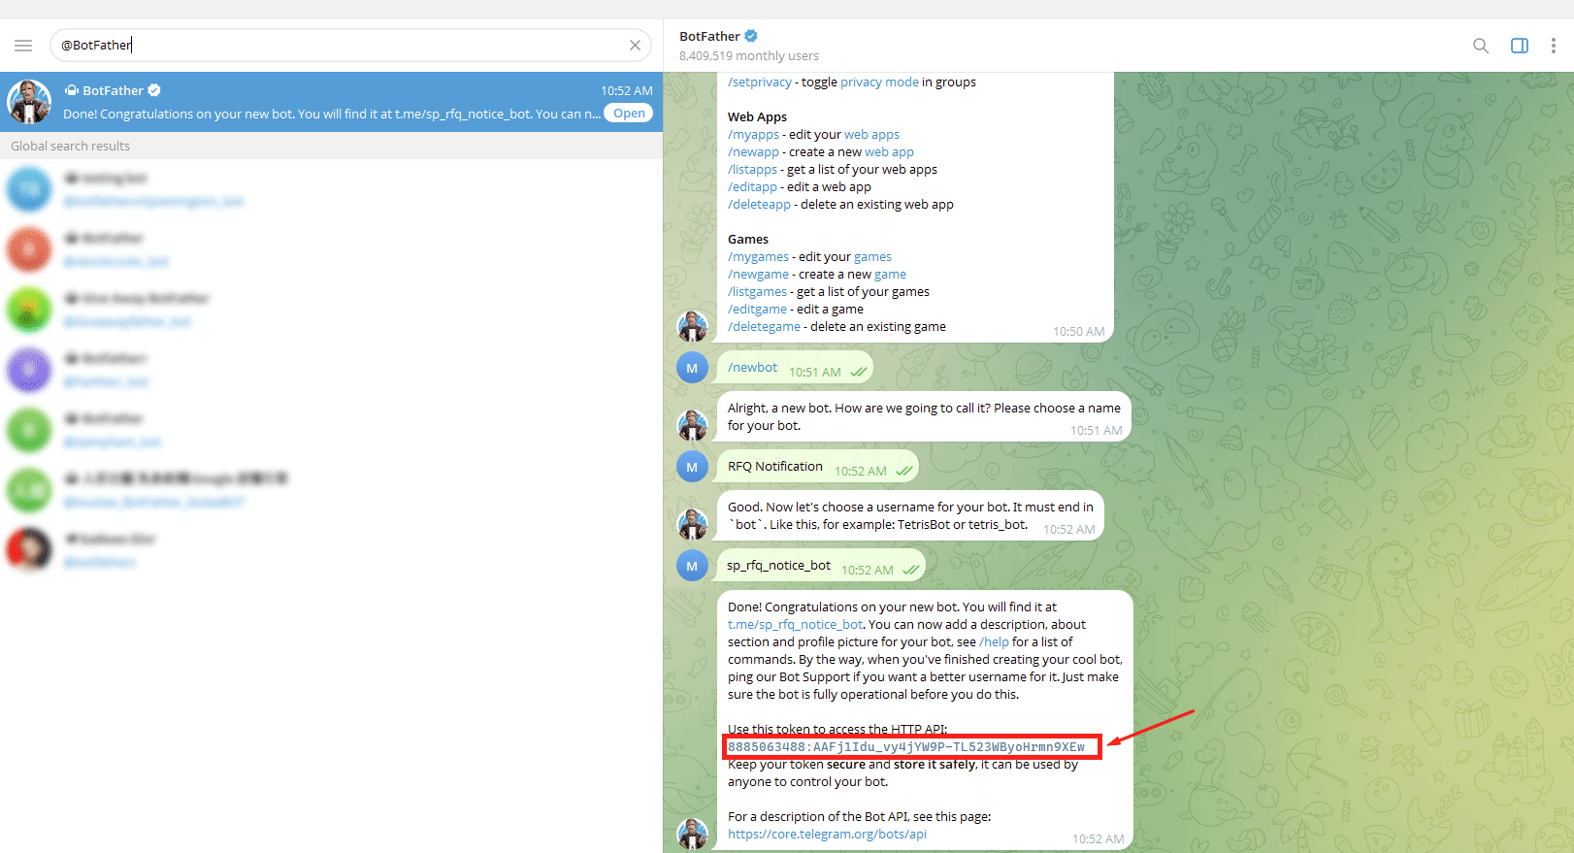Open the BotFather chat result row

tap(331, 102)
